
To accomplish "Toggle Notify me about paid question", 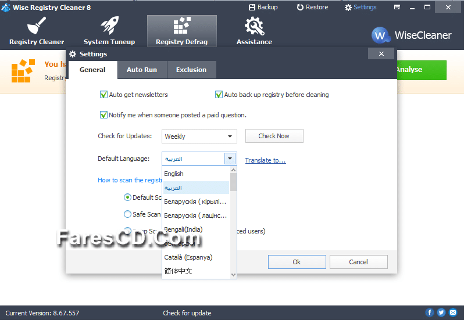I will 103,114.
